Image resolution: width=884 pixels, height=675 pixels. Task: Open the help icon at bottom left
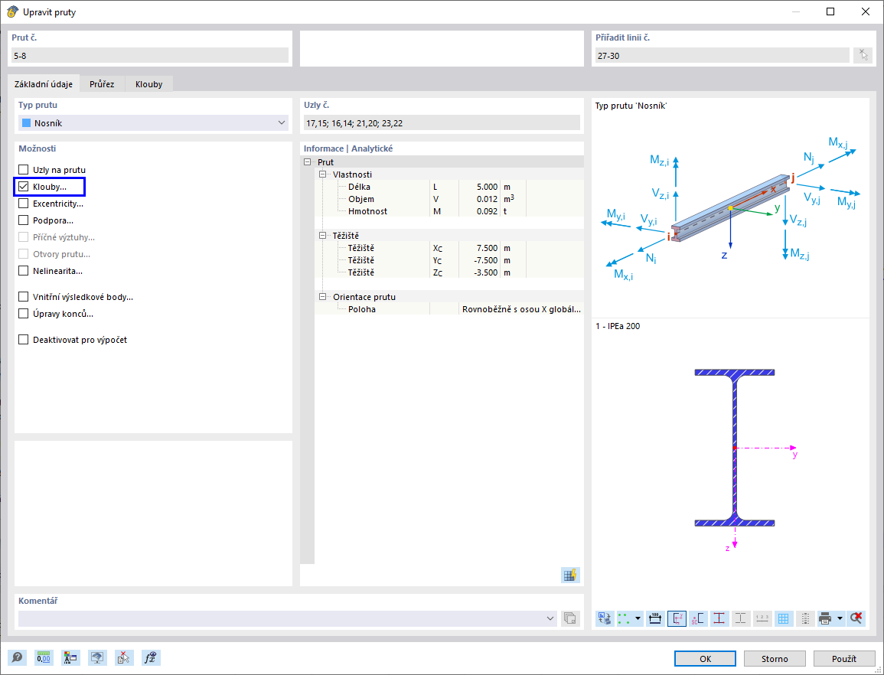point(17,657)
